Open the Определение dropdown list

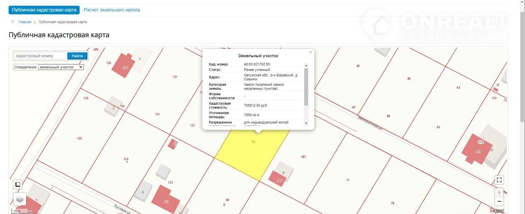pos(61,67)
